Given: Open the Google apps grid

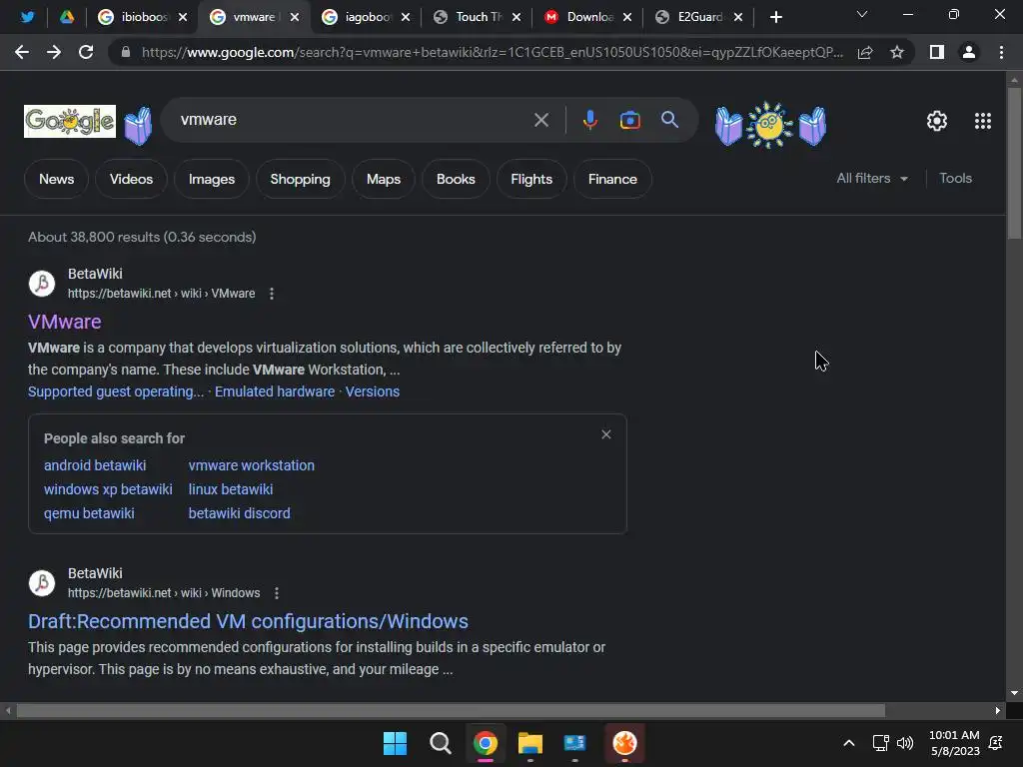Looking at the screenshot, I should point(983,121).
